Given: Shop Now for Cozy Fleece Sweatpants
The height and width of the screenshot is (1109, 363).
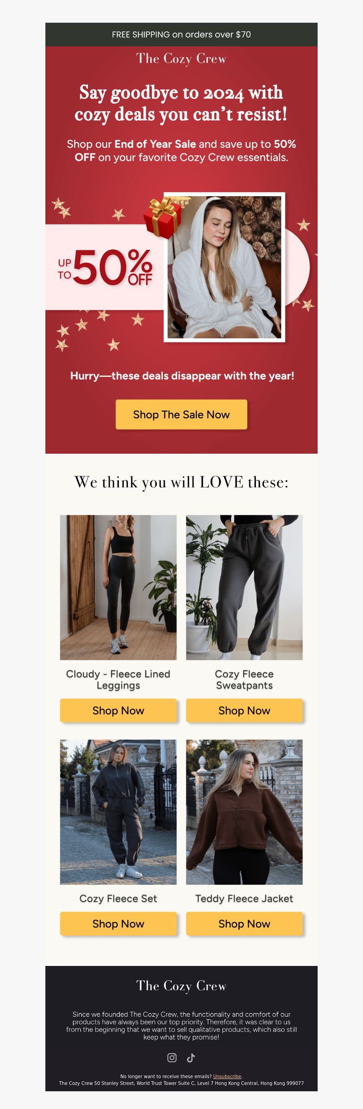Looking at the screenshot, I should click(244, 710).
